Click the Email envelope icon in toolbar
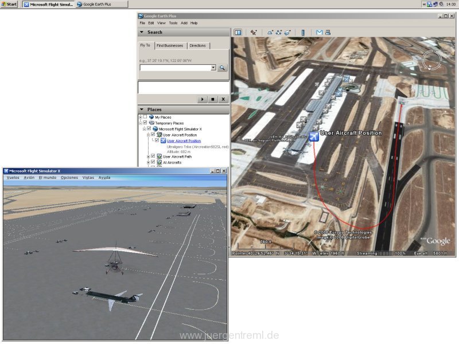459x344 pixels. (319, 33)
